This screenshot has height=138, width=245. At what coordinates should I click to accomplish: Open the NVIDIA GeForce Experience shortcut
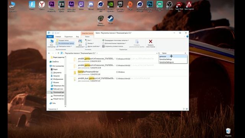click(111, 5)
